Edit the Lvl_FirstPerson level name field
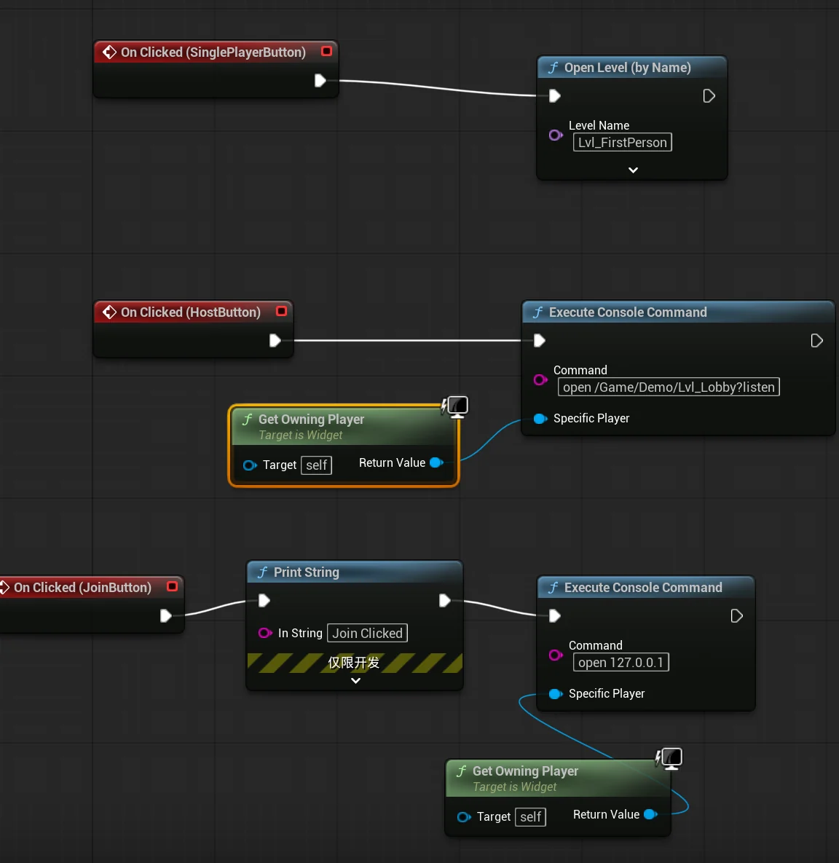This screenshot has width=839, height=863. [x=622, y=143]
